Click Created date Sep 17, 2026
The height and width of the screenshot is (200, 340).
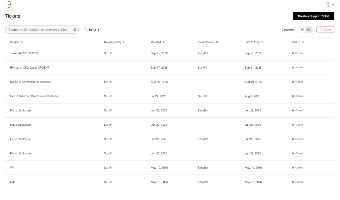click(159, 68)
